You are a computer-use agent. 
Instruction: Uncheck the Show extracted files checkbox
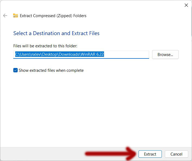[15, 70]
